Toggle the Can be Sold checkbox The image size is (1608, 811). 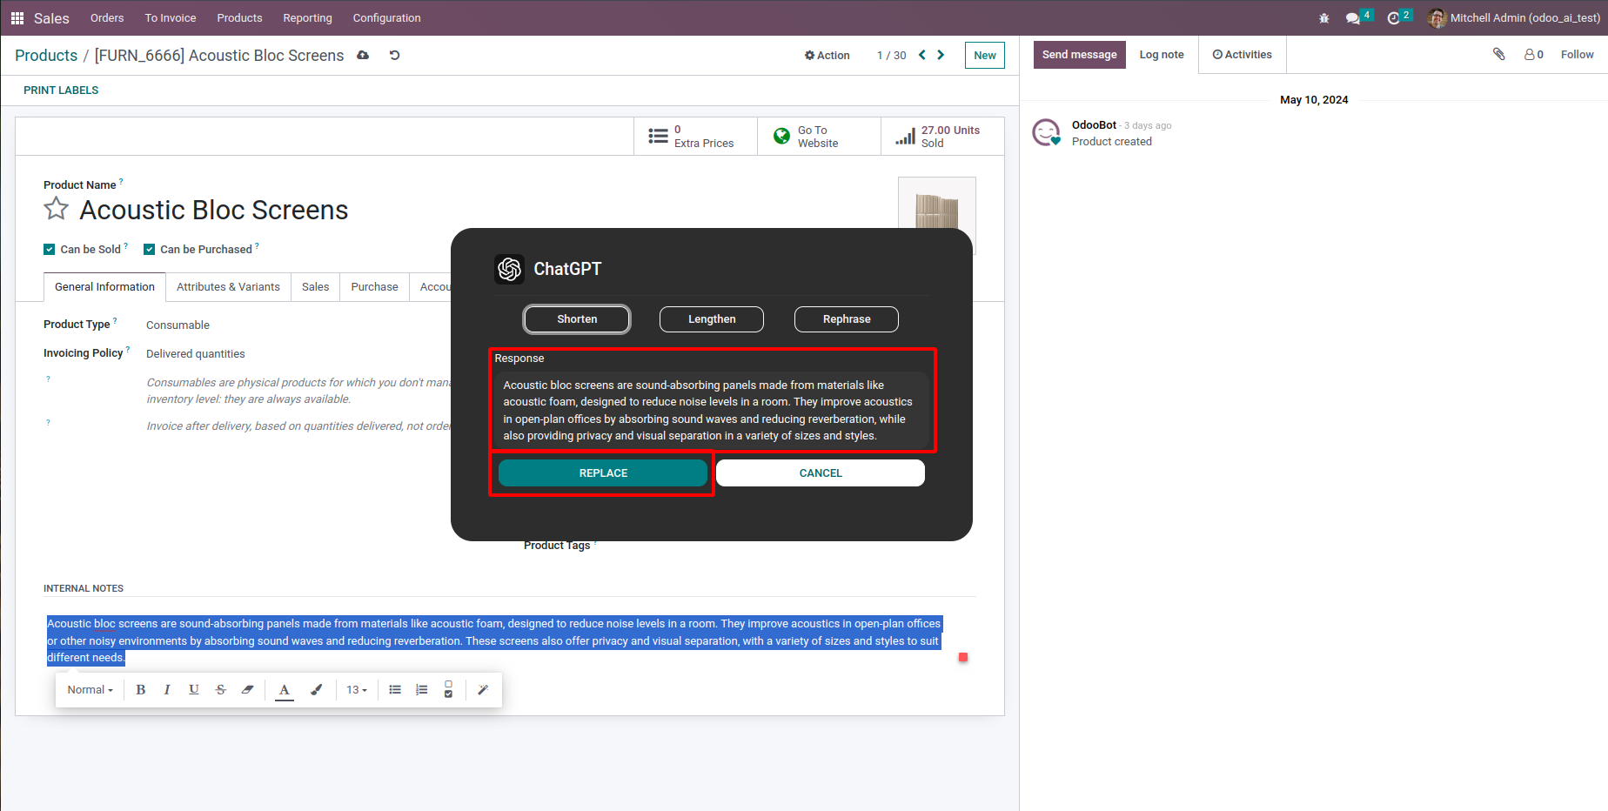(50, 250)
